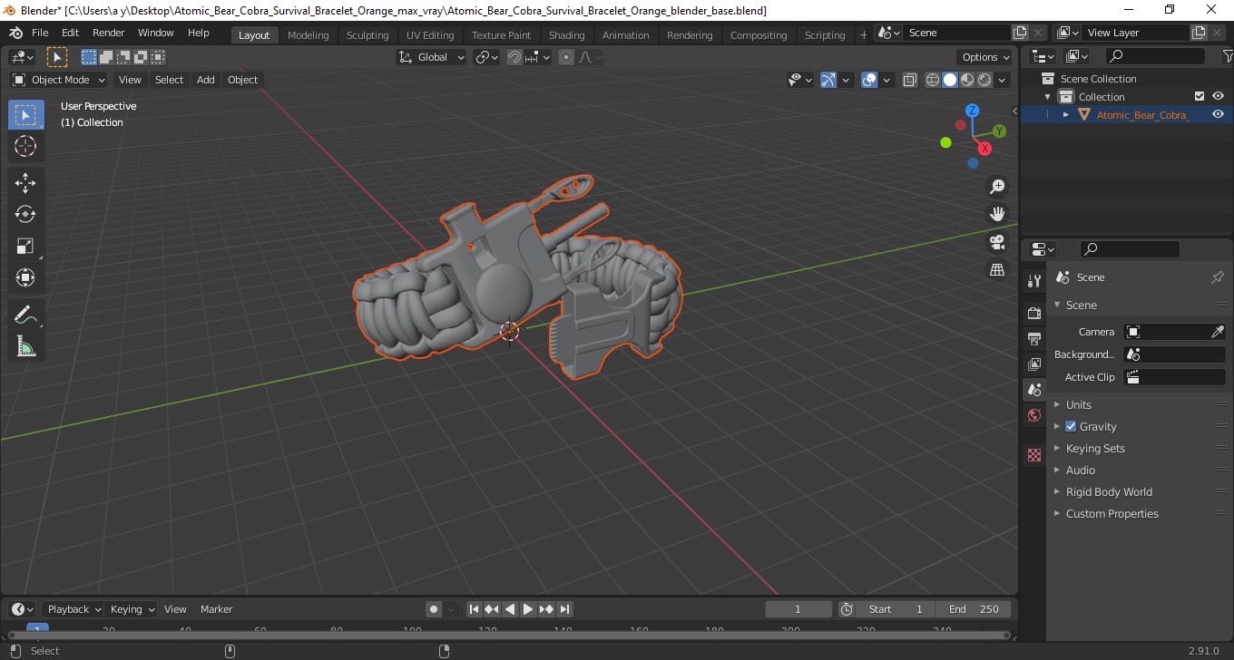Select rendered viewport shading
The height and width of the screenshot is (660, 1234).
tap(984, 80)
